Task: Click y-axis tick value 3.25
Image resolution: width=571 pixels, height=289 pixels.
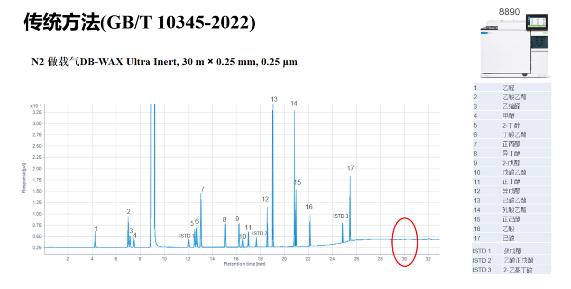Action: 37,112
